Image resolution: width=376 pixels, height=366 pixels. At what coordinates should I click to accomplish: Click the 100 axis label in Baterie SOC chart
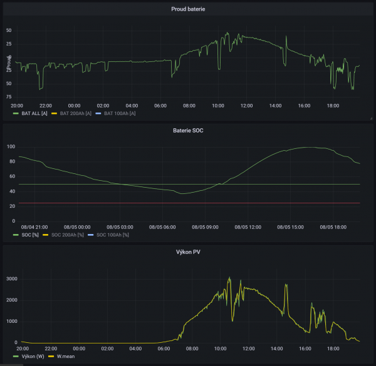pyautogui.click(x=11, y=146)
